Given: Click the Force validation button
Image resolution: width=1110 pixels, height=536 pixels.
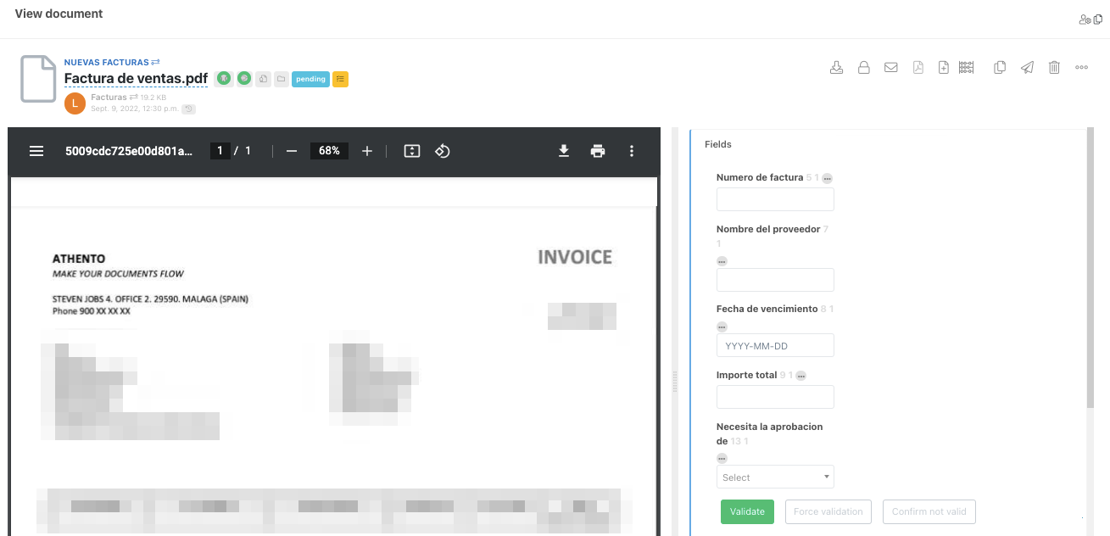Looking at the screenshot, I should click(828, 512).
